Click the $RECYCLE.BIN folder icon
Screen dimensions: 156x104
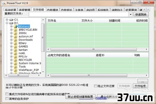16,30
